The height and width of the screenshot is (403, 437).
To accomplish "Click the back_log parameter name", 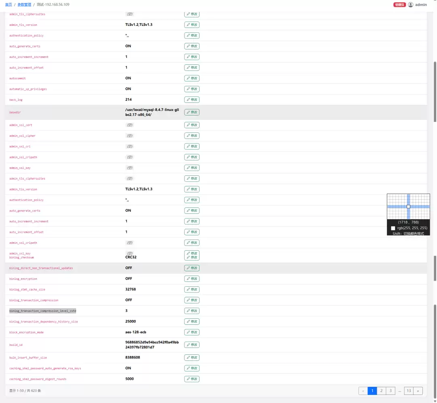I will (x=16, y=100).
